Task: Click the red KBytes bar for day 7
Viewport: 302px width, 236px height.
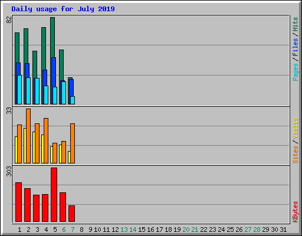Action: [x=71, y=214]
